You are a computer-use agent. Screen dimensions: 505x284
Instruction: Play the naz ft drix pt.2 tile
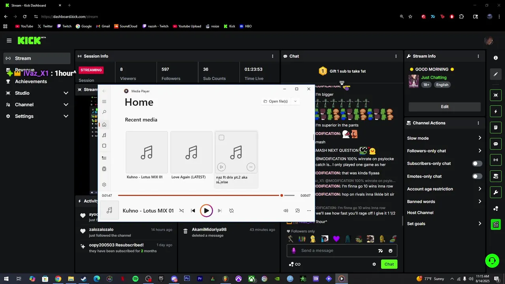221,167
